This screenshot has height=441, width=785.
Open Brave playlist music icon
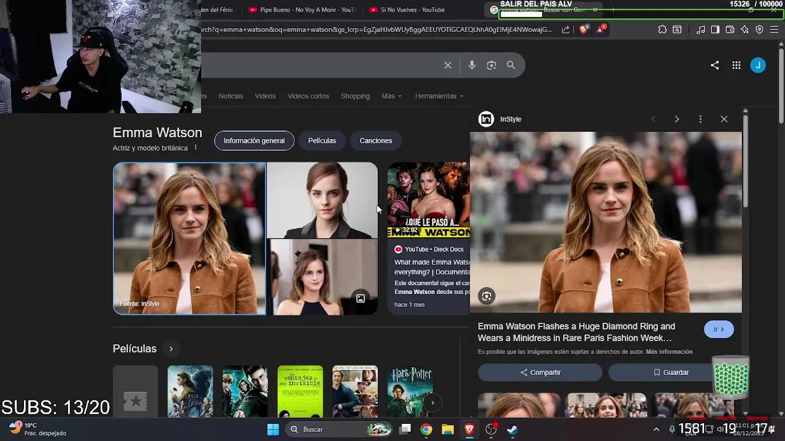(701, 29)
